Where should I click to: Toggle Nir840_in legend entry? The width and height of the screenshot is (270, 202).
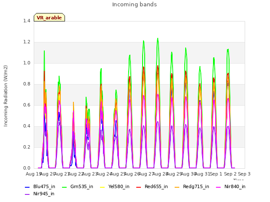[x=231, y=186]
